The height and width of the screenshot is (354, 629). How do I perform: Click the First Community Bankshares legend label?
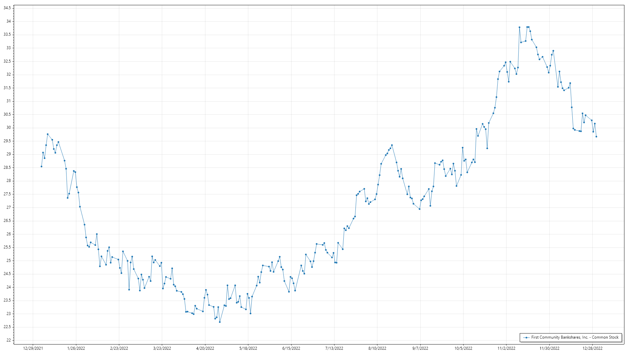click(575, 337)
